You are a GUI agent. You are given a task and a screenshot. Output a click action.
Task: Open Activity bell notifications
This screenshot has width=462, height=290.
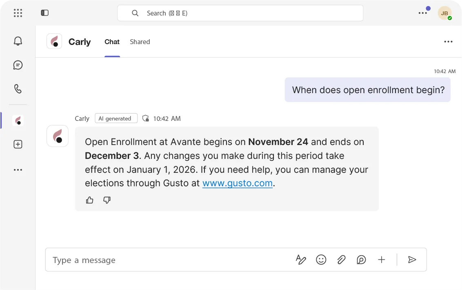coord(18,41)
